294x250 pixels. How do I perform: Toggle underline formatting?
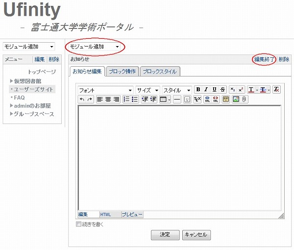pyautogui.click(x=215, y=89)
